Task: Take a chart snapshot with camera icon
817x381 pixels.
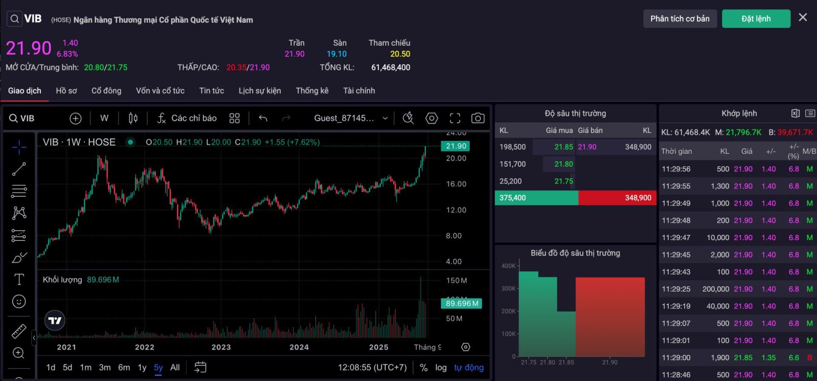Action: tap(478, 118)
